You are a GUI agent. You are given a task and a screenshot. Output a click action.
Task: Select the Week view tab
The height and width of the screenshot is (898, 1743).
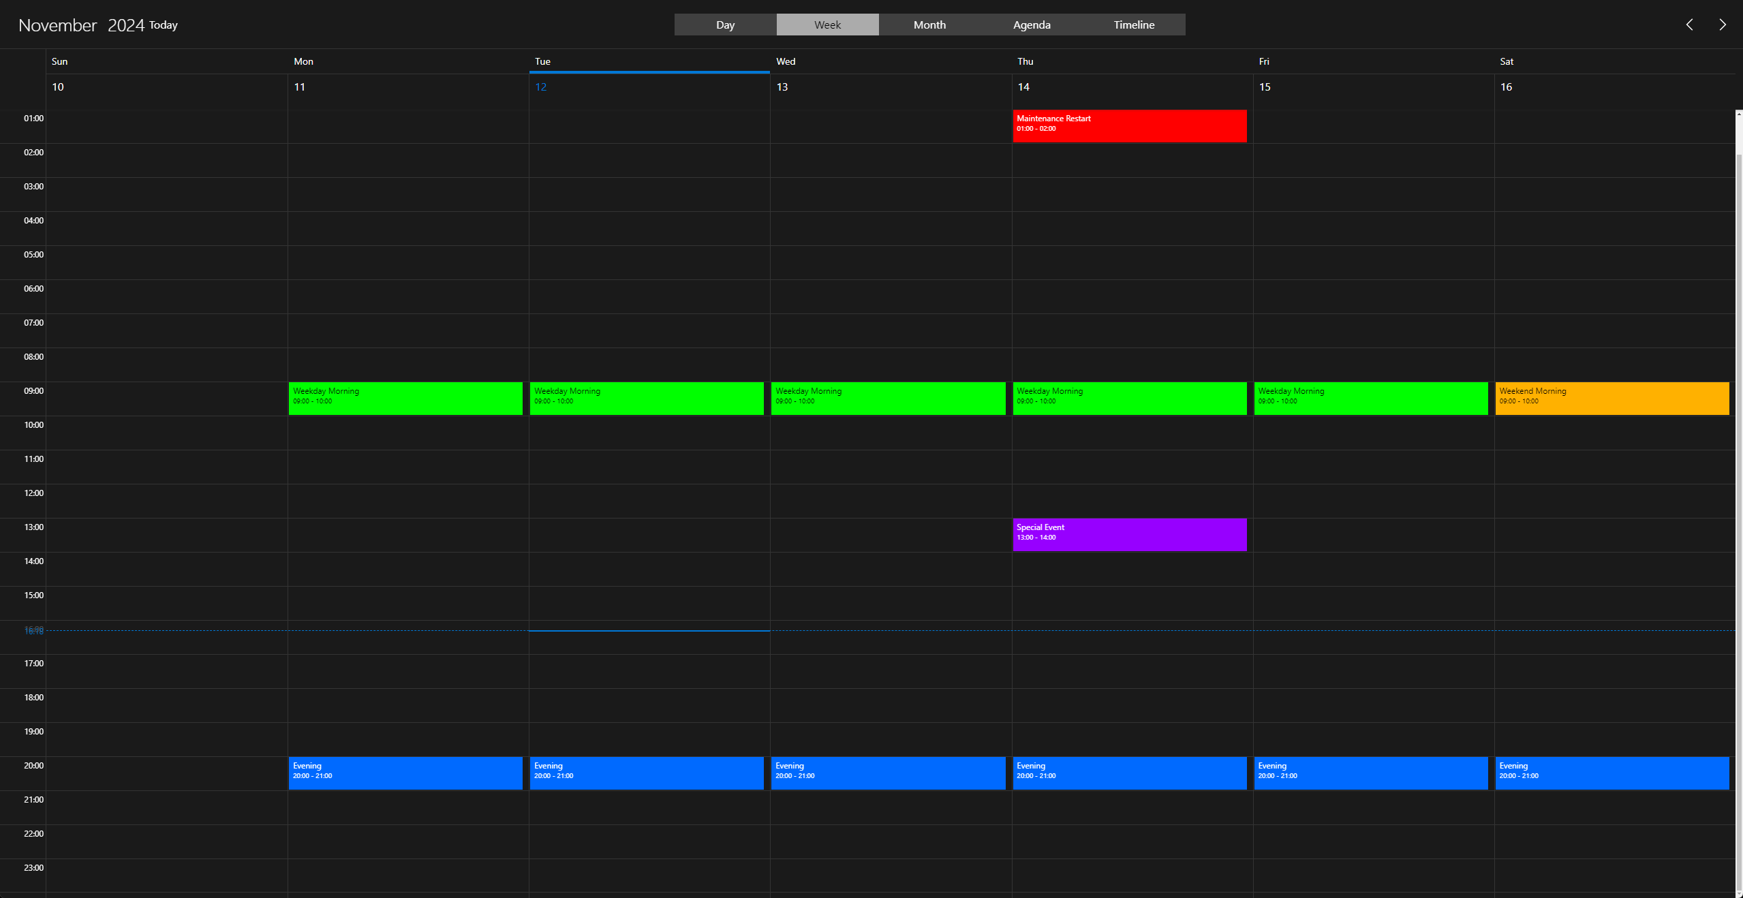[x=827, y=25]
